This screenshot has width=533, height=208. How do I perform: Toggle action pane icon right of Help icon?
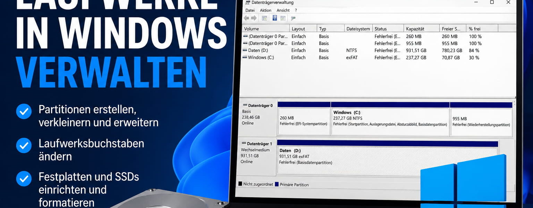click(283, 18)
